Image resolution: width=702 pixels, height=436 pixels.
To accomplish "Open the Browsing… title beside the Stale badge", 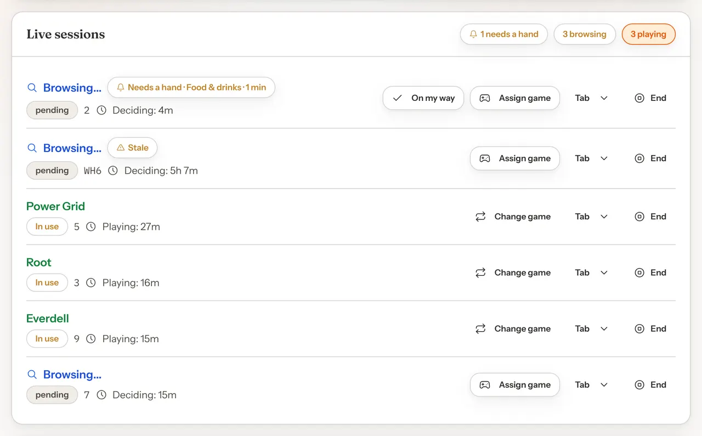I will click(72, 148).
